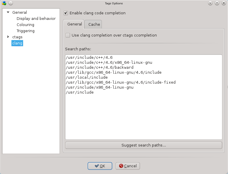Click the /usr/local/include path line
The width and height of the screenshot is (228, 174).
point(87,77)
